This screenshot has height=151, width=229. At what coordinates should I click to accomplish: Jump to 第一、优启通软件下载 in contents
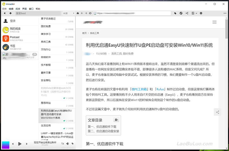coord(102,127)
